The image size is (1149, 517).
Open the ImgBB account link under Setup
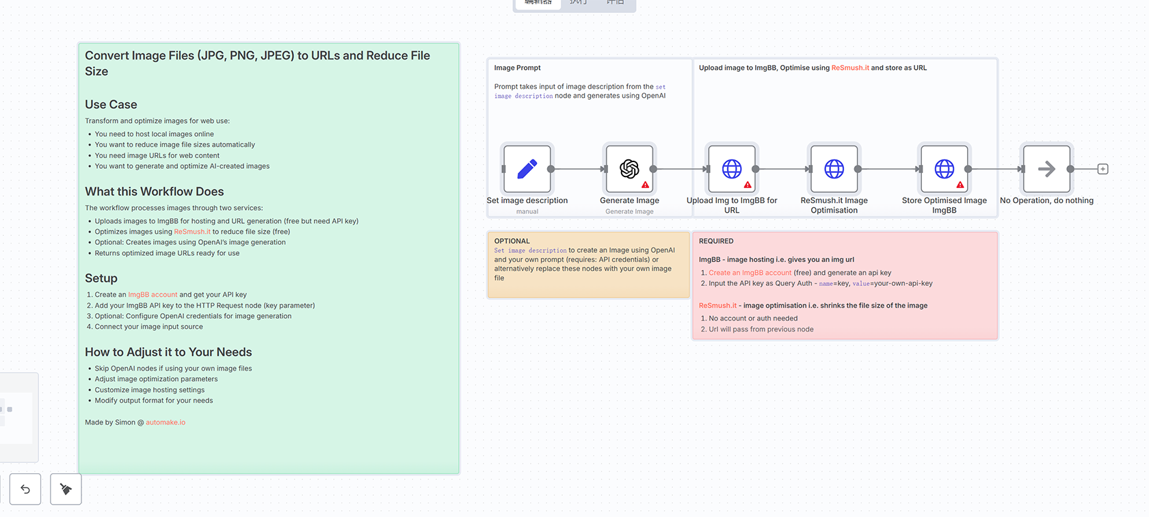pyautogui.click(x=153, y=295)
